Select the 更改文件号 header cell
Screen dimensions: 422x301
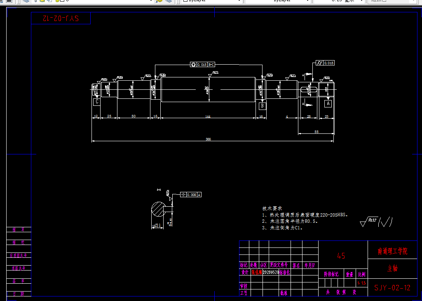(x=279, y=265)
